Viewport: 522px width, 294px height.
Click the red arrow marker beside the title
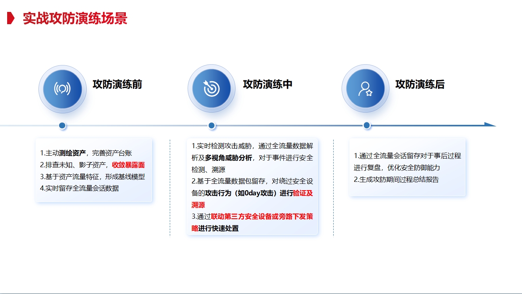coord(11,18)
